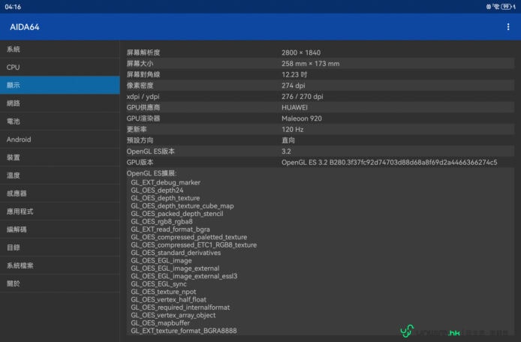Select the GL_OES_vertex_half_float entry

pos(169,299)
